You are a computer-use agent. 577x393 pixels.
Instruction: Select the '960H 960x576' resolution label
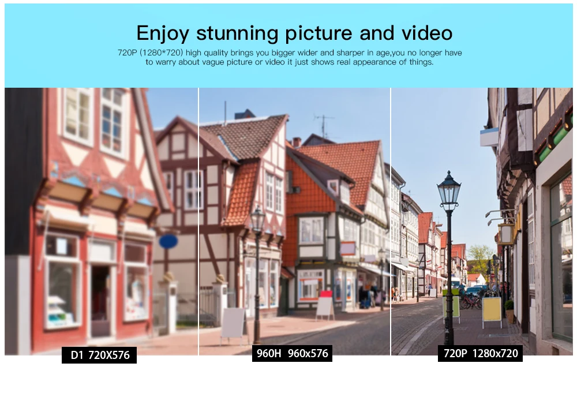point(292,353)
